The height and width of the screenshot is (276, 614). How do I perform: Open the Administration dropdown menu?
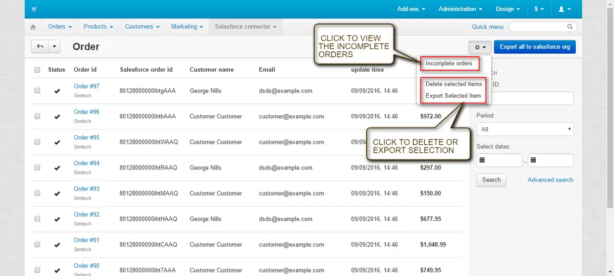[x=461, y=9]
